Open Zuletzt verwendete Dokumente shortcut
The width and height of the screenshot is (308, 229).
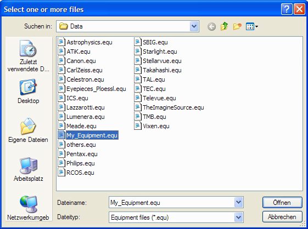pos(28,56)
